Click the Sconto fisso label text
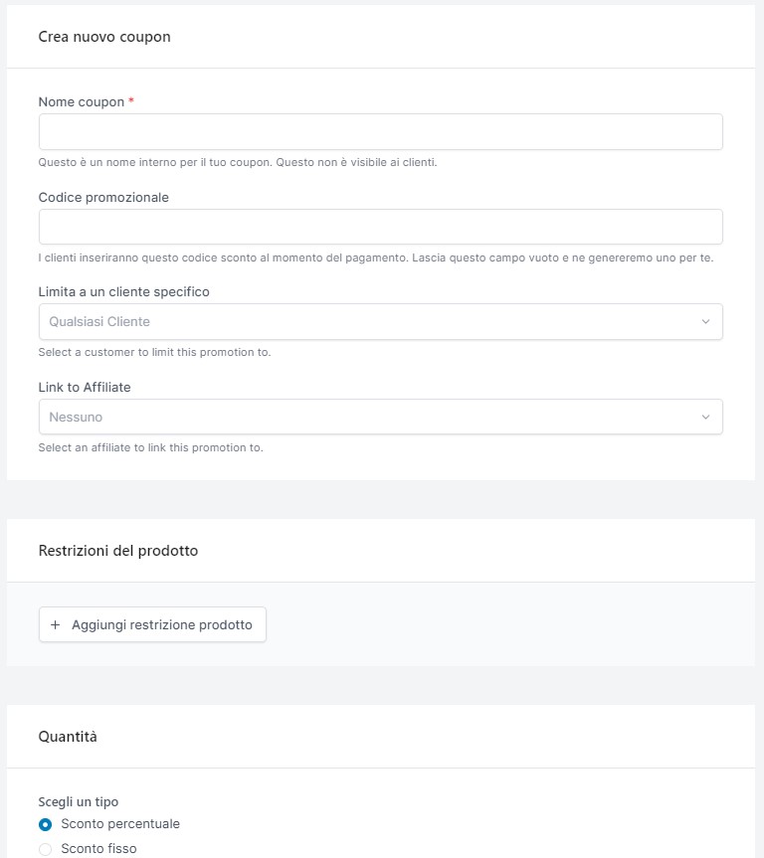This screenshot has height=858, width=764. point(98,849)
